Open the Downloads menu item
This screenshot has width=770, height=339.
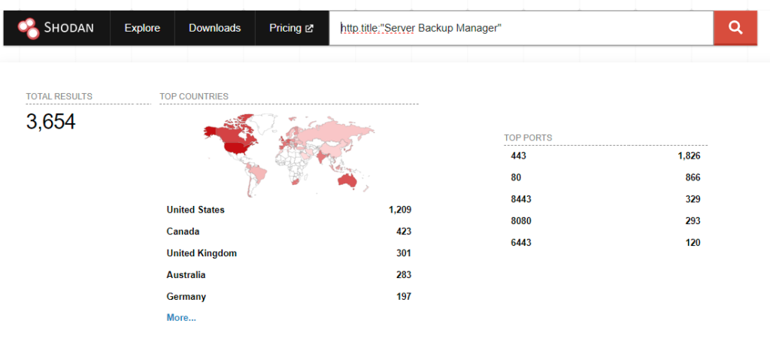tap(214, 28)
